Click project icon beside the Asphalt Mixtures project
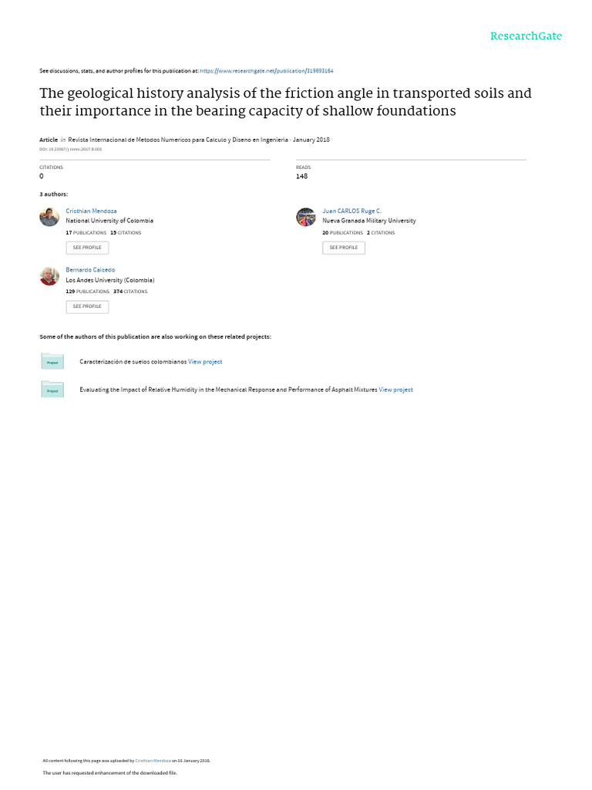Screen dimensions: 592x790 pos(52,390)
